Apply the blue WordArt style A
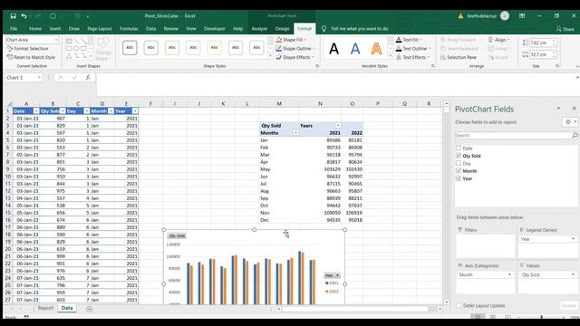Image resolution: width=580 pixels, height=326 pixels. tap(355, 48)
